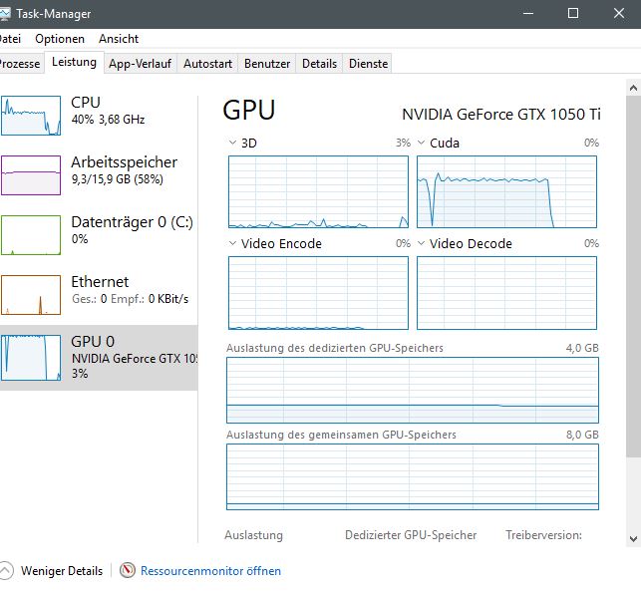The image size is (641, 594).
Task: Switch to the App-Verlauf tab
Action: coord(140,64)
